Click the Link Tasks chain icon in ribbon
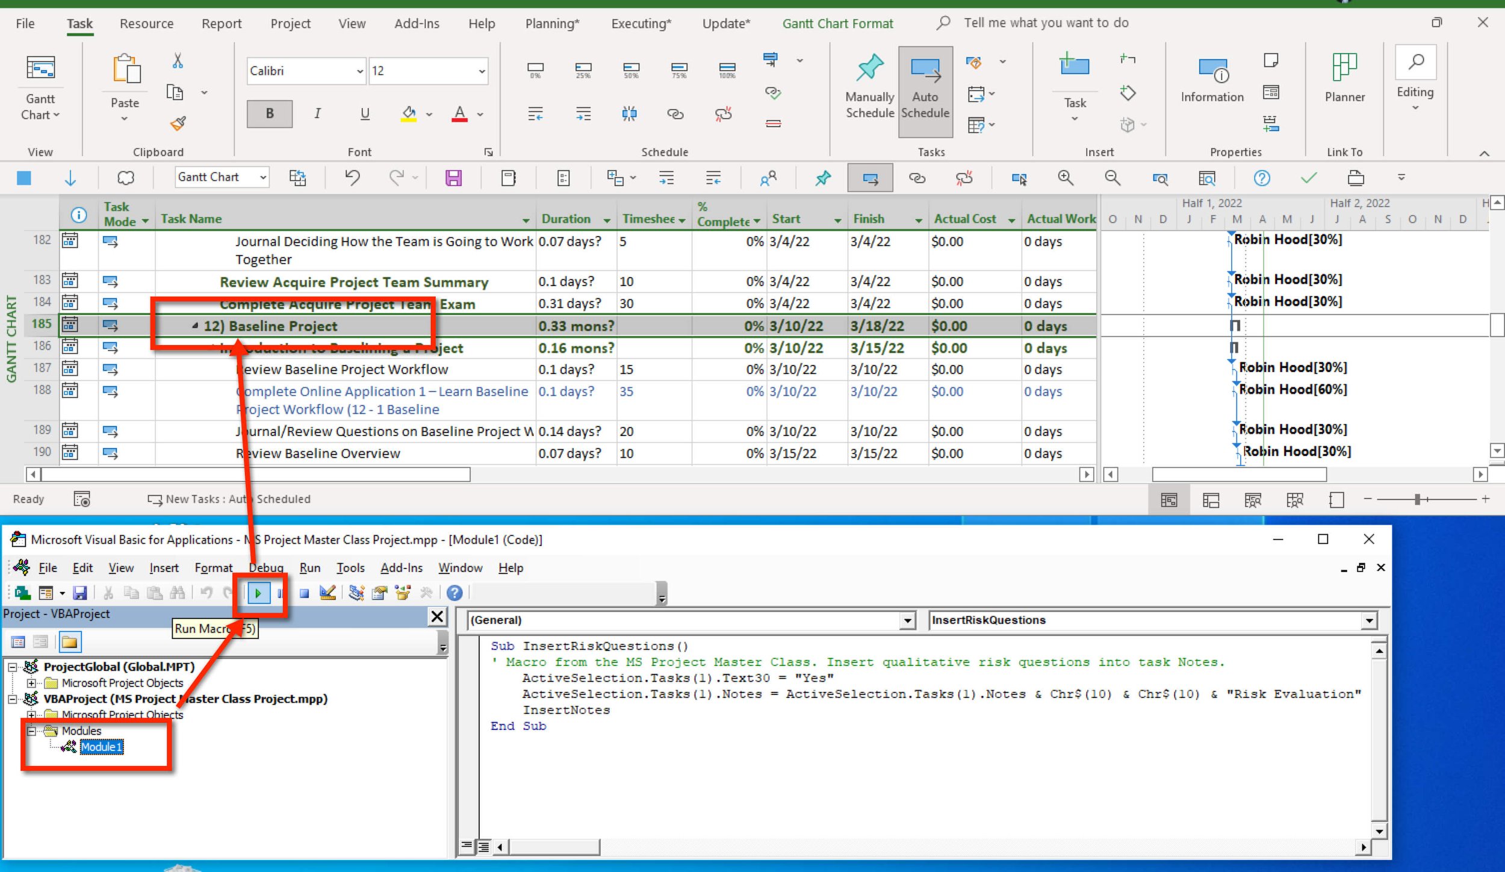 pos(675,113)
